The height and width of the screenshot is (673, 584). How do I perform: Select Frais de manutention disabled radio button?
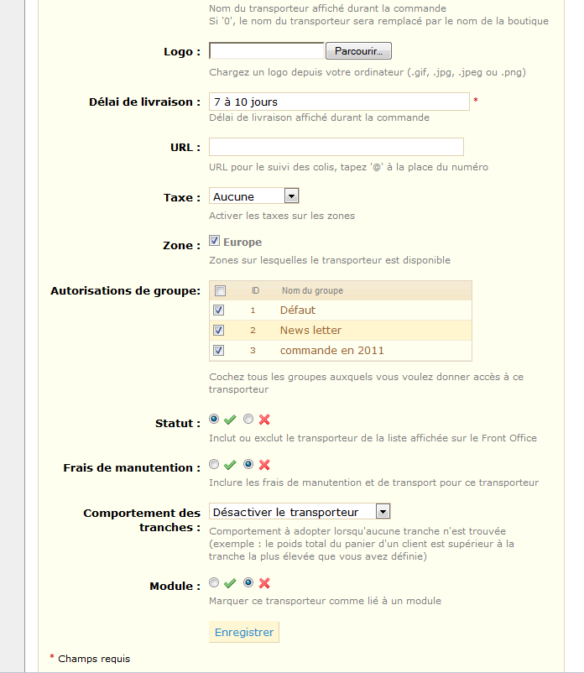[248, 464]
